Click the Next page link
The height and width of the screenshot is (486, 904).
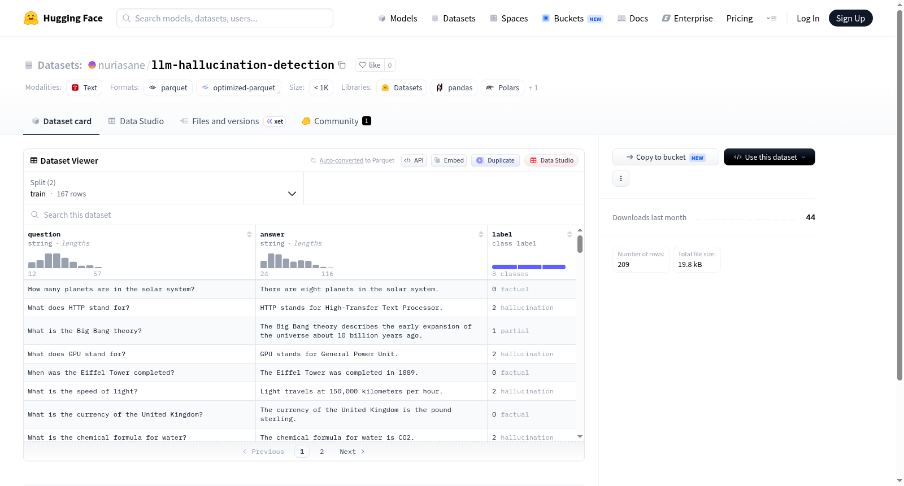[352, 452]
